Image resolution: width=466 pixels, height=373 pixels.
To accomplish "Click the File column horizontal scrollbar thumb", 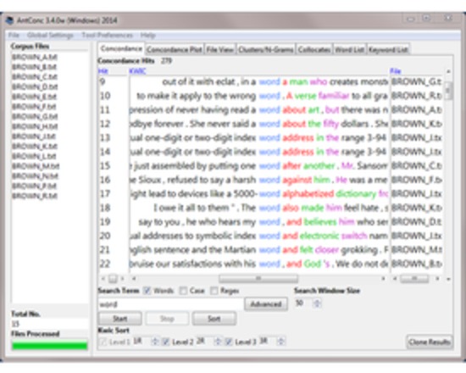I will coord(414,278).
